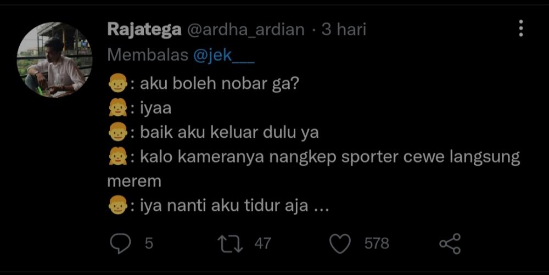Open Rajatega's profile picture
Screen dimensions: 549x275
pyautogui.click(x=54, y=59)
